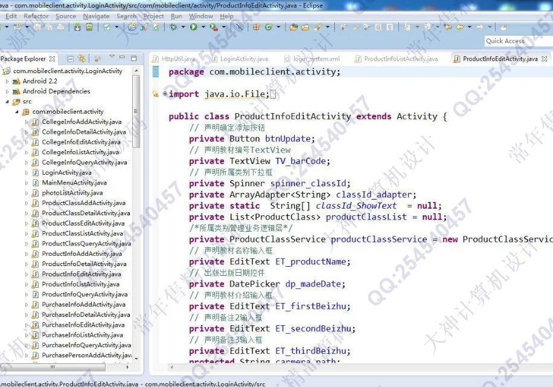
Task: Open the Run dropdown arrow
Action: tap(203, 27)
